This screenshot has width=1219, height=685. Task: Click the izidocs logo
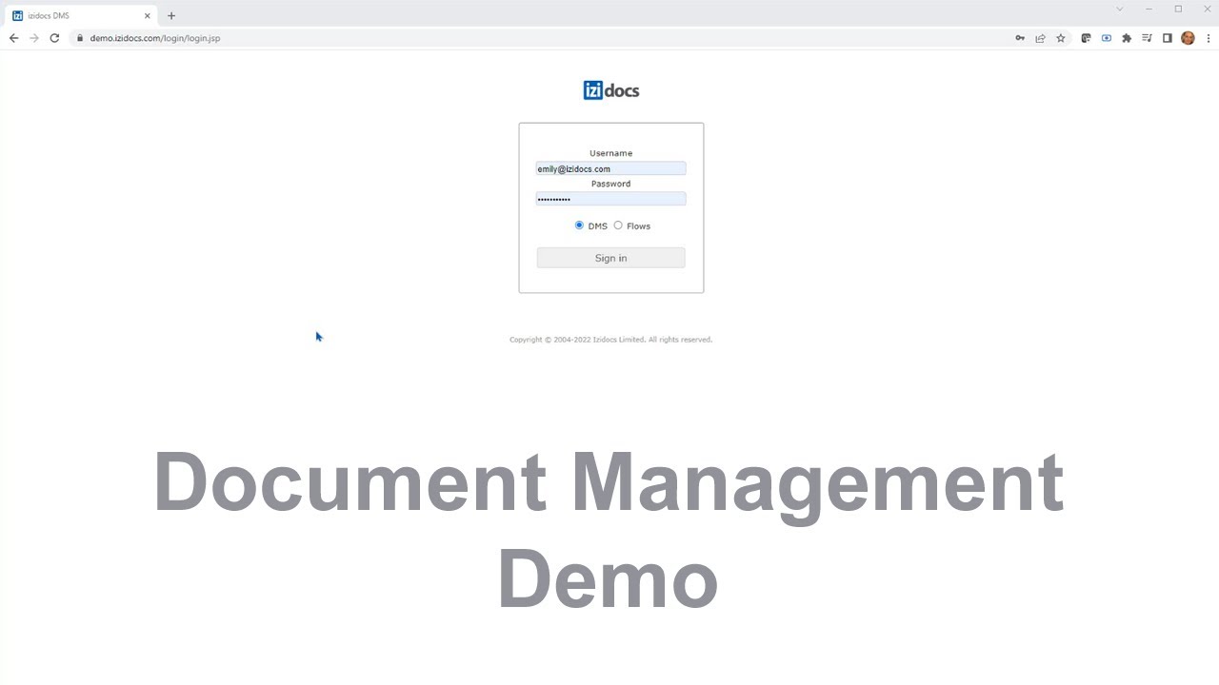(610, 90)
